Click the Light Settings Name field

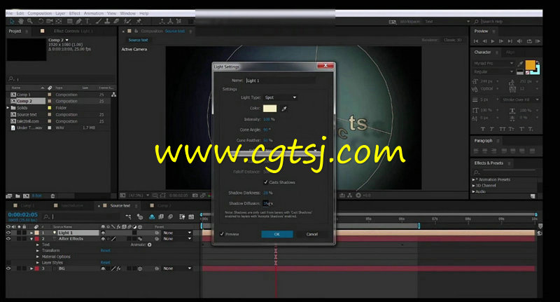[x=281, y=81]
